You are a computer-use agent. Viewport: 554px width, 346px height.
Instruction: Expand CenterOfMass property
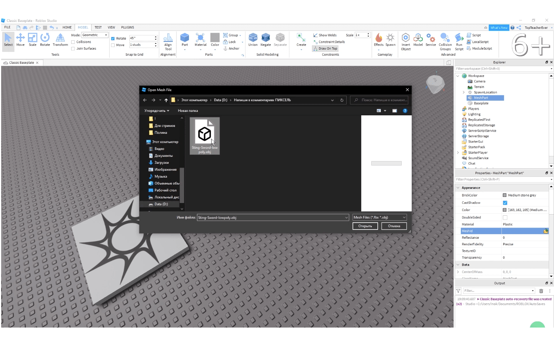(x=458, y=272)
